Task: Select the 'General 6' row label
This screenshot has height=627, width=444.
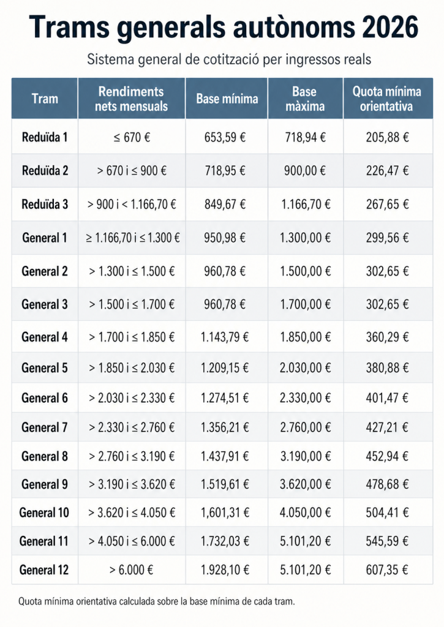Action: (x=44, y=398)
